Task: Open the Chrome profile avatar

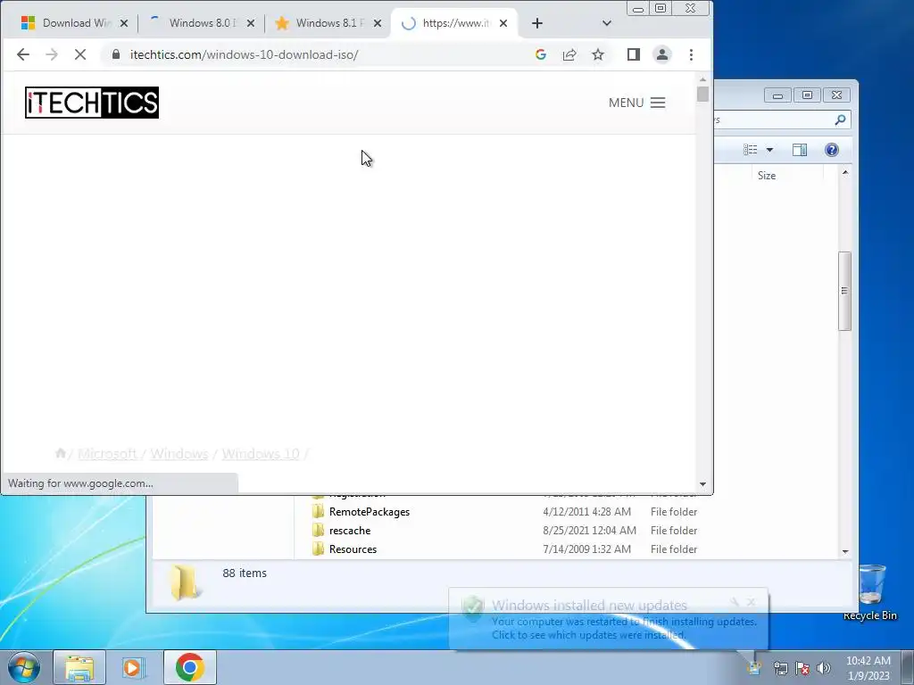Action: 662,54
